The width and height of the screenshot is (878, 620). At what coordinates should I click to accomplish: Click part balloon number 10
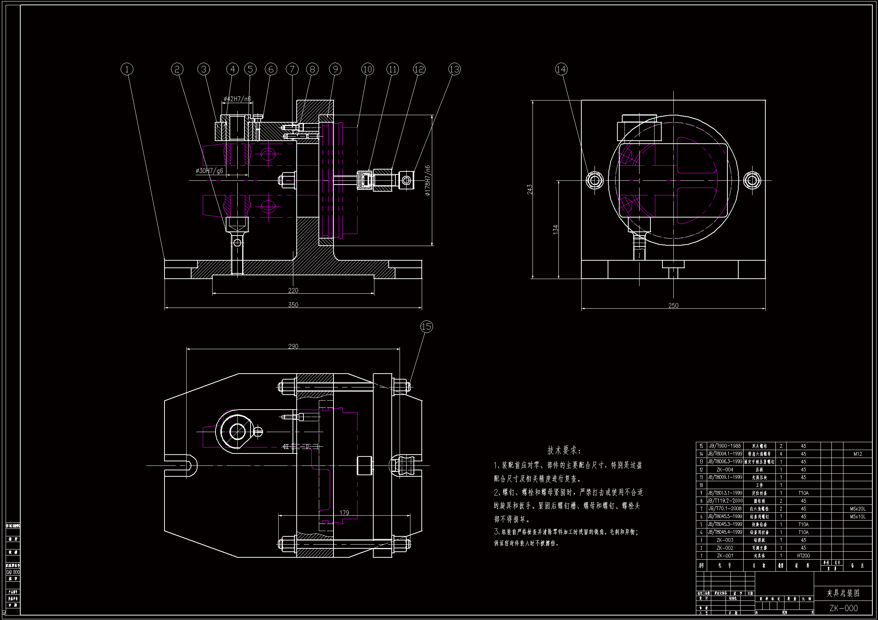coord(367,69)
